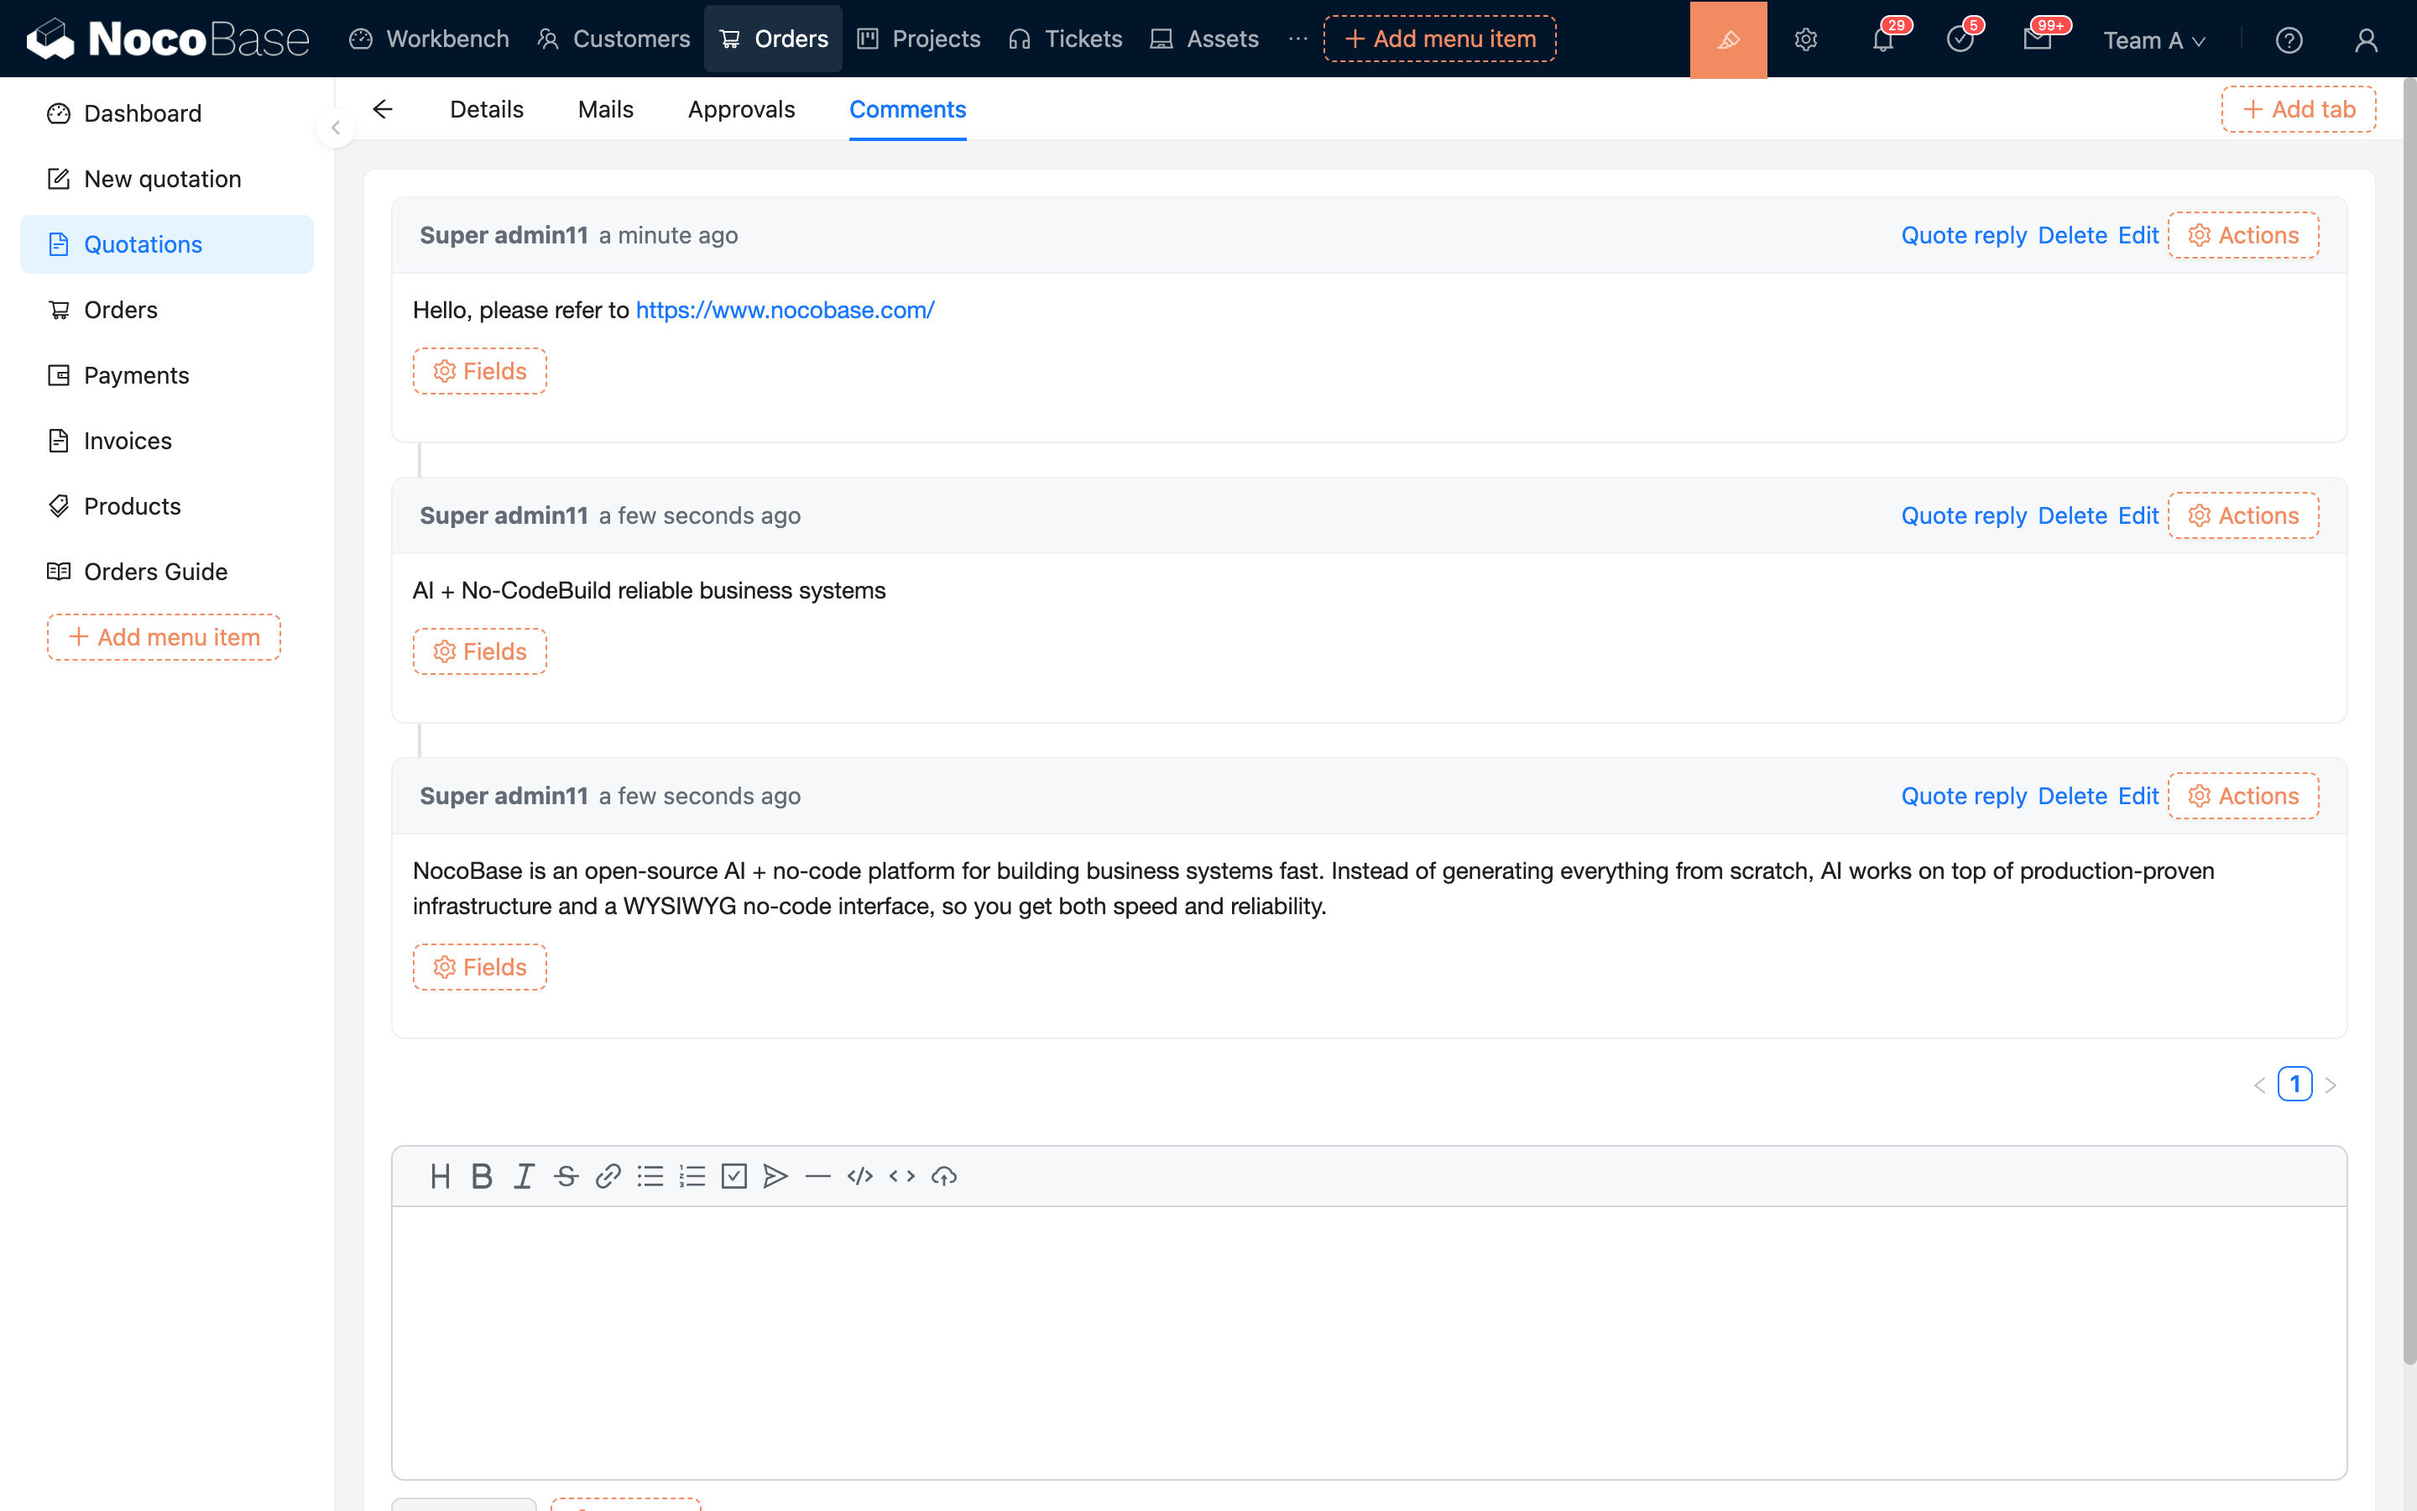This screenshot has width=2417, height=1511.
Task: Open the Assets menu
Action: click(1204, 39)
